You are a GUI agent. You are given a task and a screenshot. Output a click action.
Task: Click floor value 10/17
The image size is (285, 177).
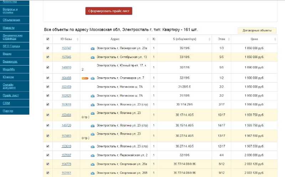click(221, 115)
